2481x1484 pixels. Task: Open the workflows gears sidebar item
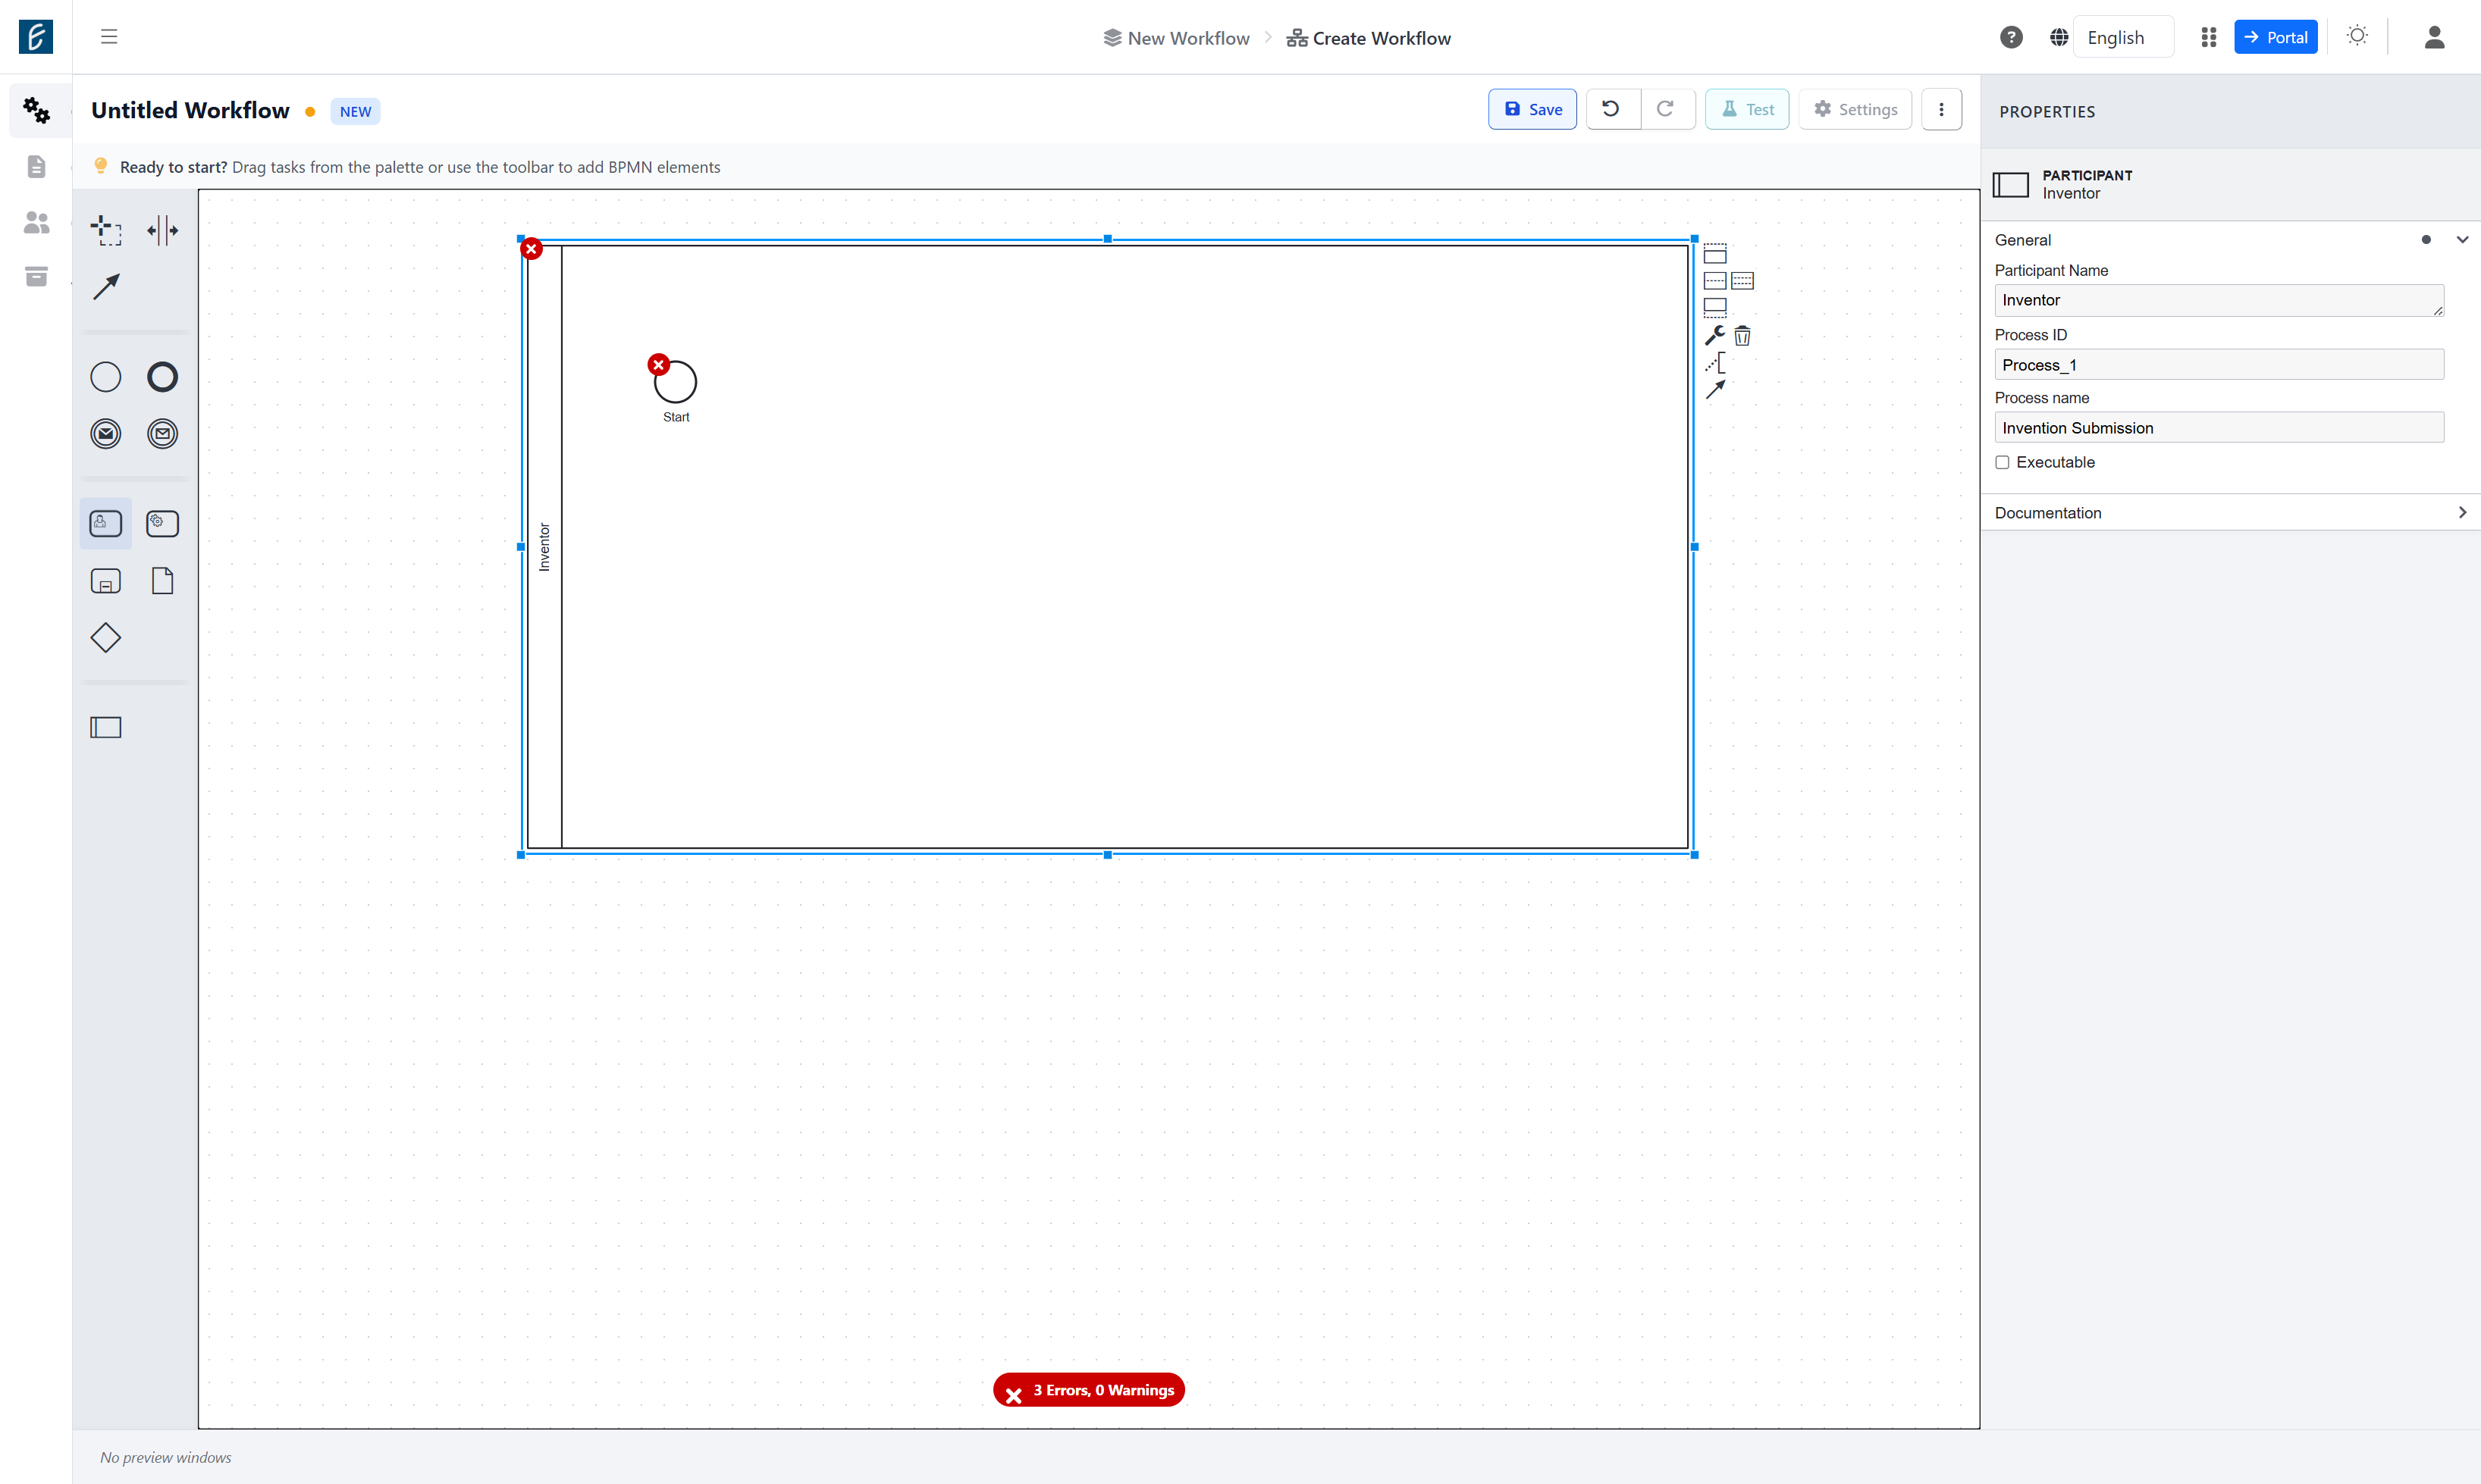tap(36, 110)
